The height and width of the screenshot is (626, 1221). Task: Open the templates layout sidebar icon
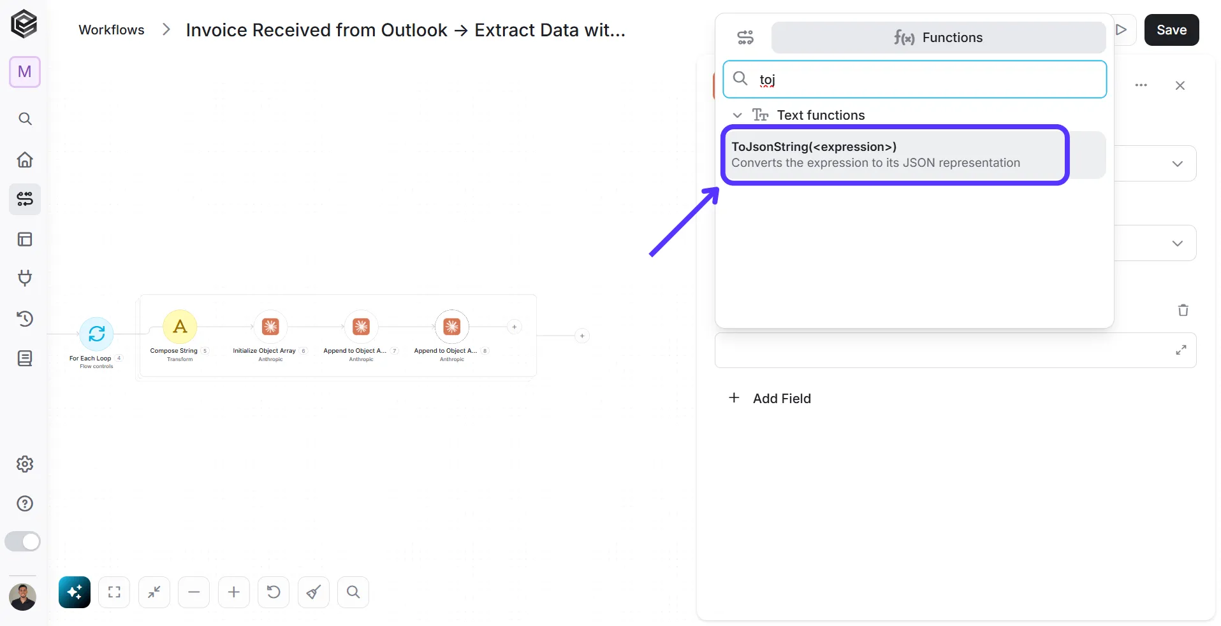(25, 239)
